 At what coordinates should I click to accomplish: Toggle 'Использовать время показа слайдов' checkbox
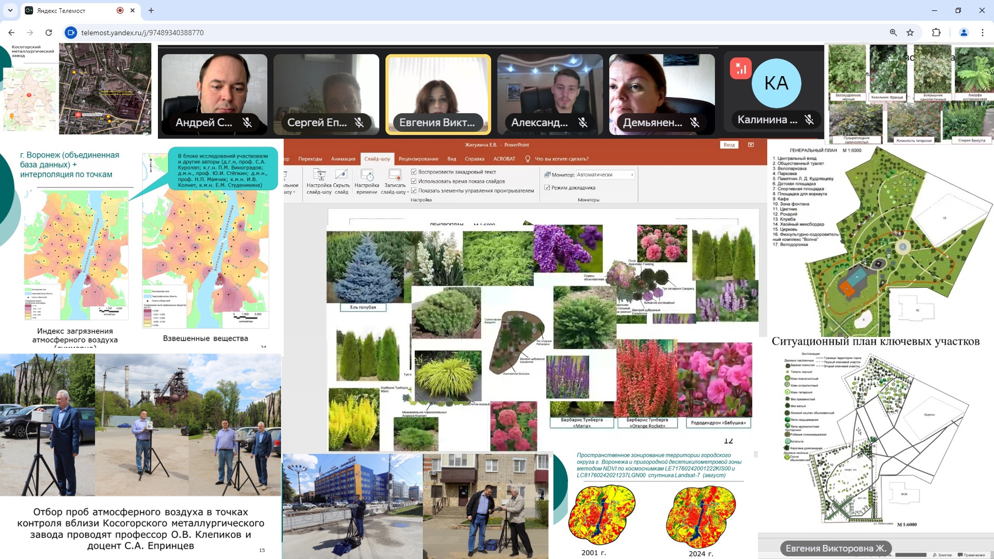(414, 181)
